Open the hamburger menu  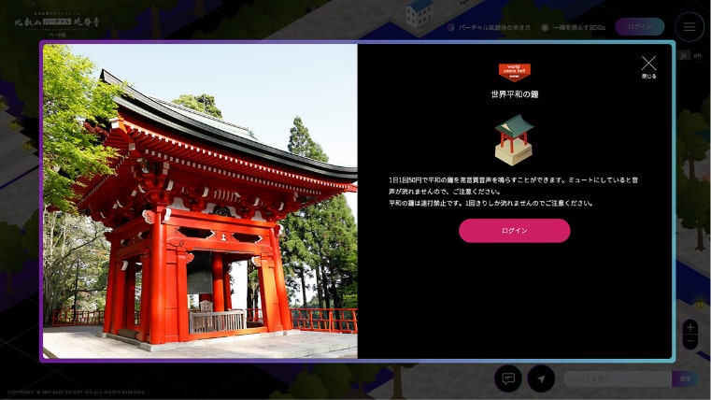click(x=690, y=27)
